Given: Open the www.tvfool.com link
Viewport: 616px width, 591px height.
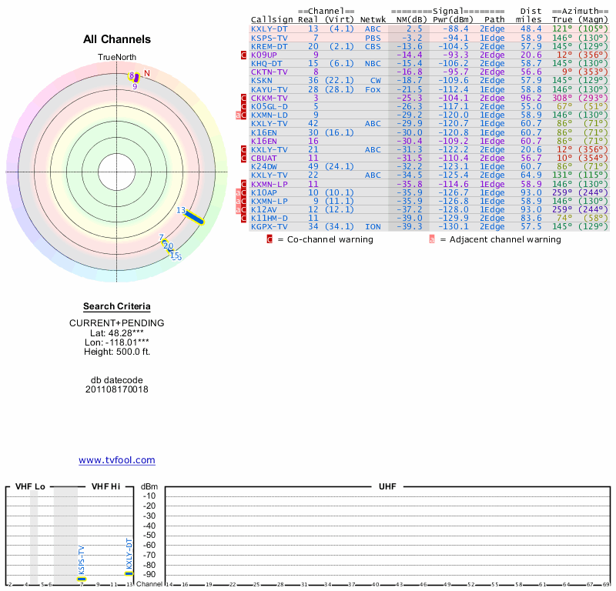Looking at the screenshot, I should (117, 460).
